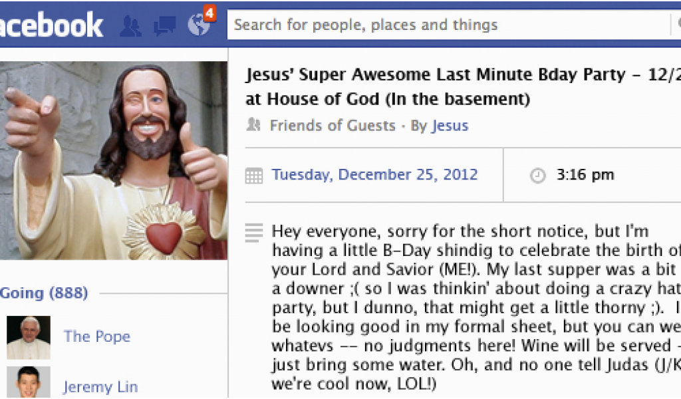
Task: Open the event cover photo of Jesus
Action: (114, 160)
